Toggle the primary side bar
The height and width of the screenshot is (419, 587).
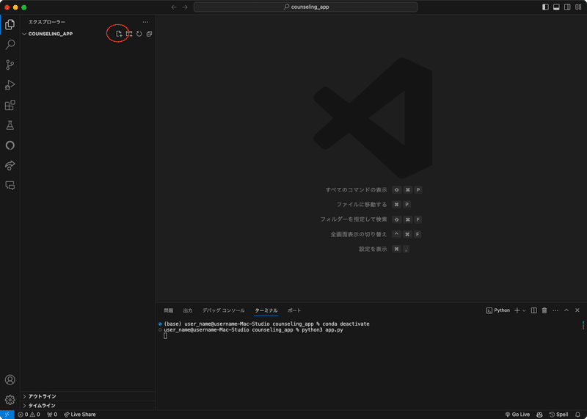545,7
